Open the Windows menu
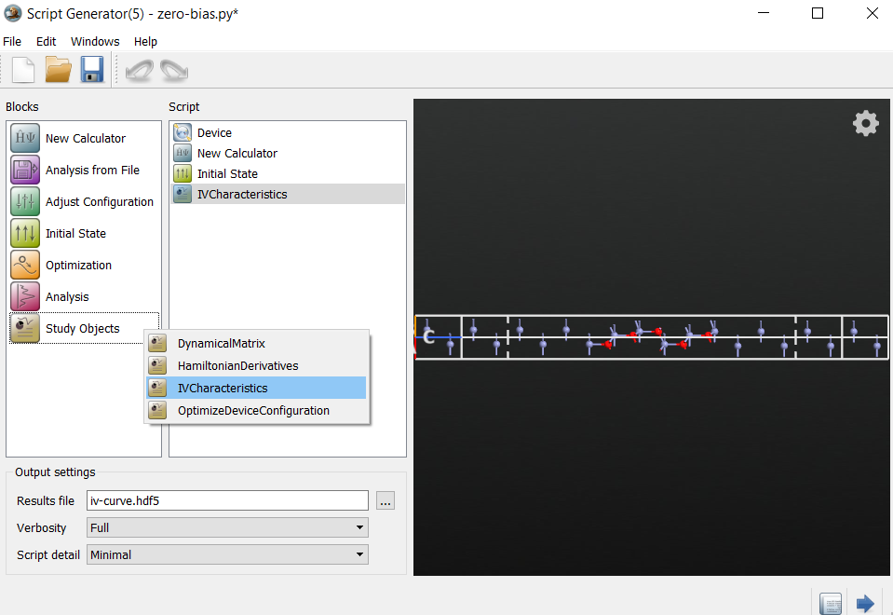The width and height of the screenshot is (893, 615). click(95, 42)
